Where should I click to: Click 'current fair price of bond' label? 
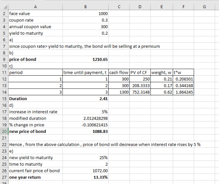point(36,170)
